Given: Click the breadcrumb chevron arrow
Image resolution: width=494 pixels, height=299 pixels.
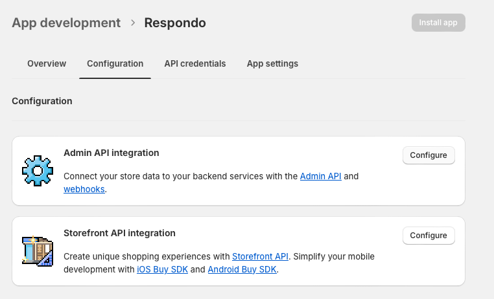Looking at the screenshot, I should click(x=133, y=23).
